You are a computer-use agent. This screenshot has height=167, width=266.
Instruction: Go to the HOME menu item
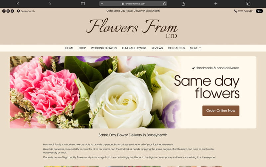tap(69, 48)
